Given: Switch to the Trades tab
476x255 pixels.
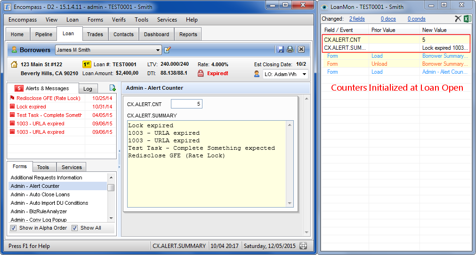Looking at the screenshot, I should (x=95, y=35).
